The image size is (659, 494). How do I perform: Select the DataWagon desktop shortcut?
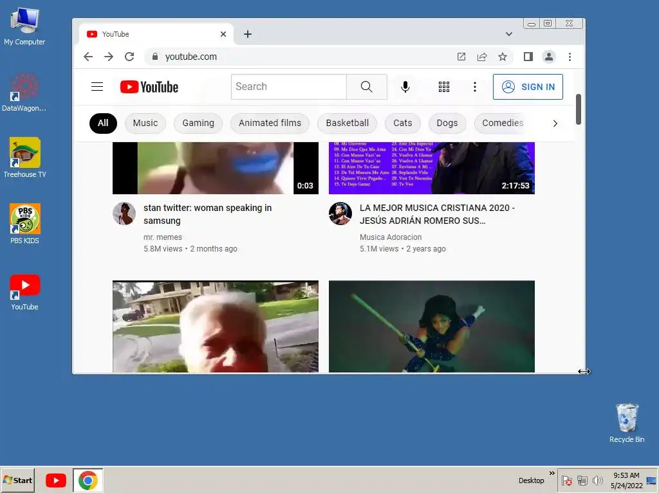pyautogui.click(x=24, y=93)
